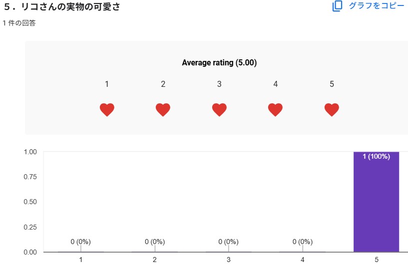Image resolution: width=408 pixels, height=271 pixels.
Task: Click the 1 (100%) bar label
Action: point(376,157)
